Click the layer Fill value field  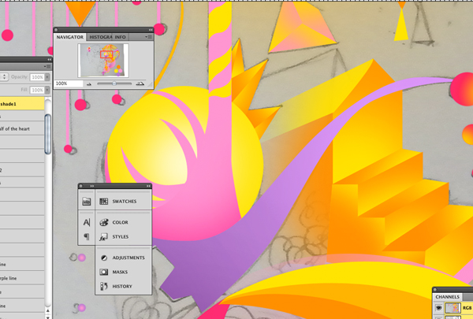[x=37, y=90]
